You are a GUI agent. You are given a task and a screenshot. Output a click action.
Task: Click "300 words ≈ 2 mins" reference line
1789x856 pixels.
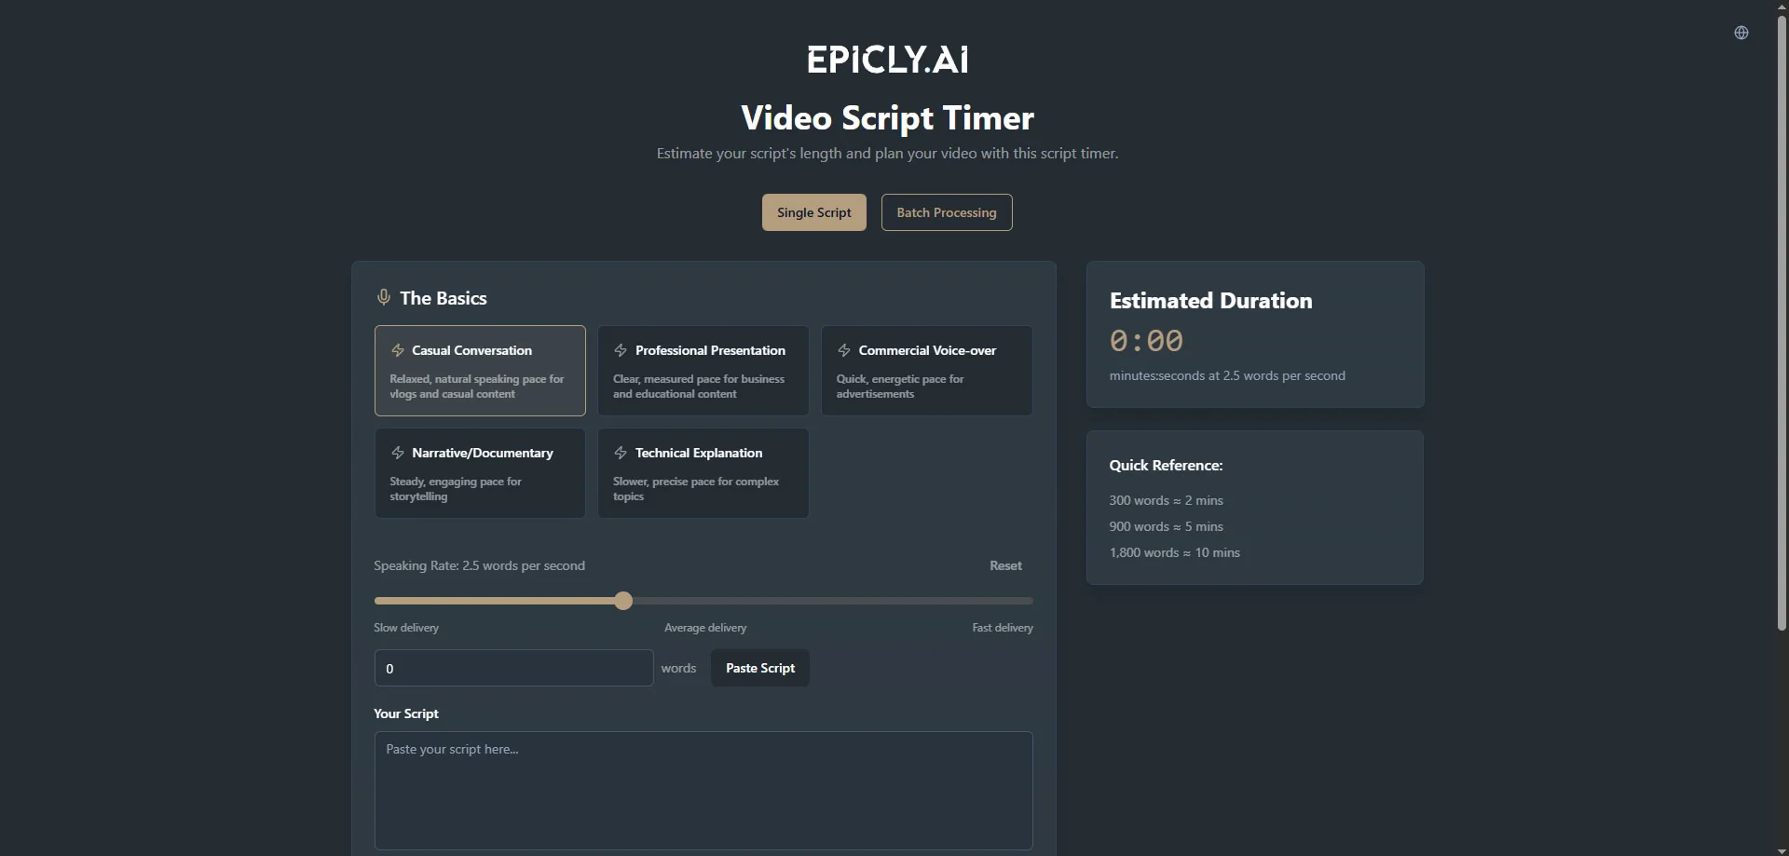tap(1166, 500)
